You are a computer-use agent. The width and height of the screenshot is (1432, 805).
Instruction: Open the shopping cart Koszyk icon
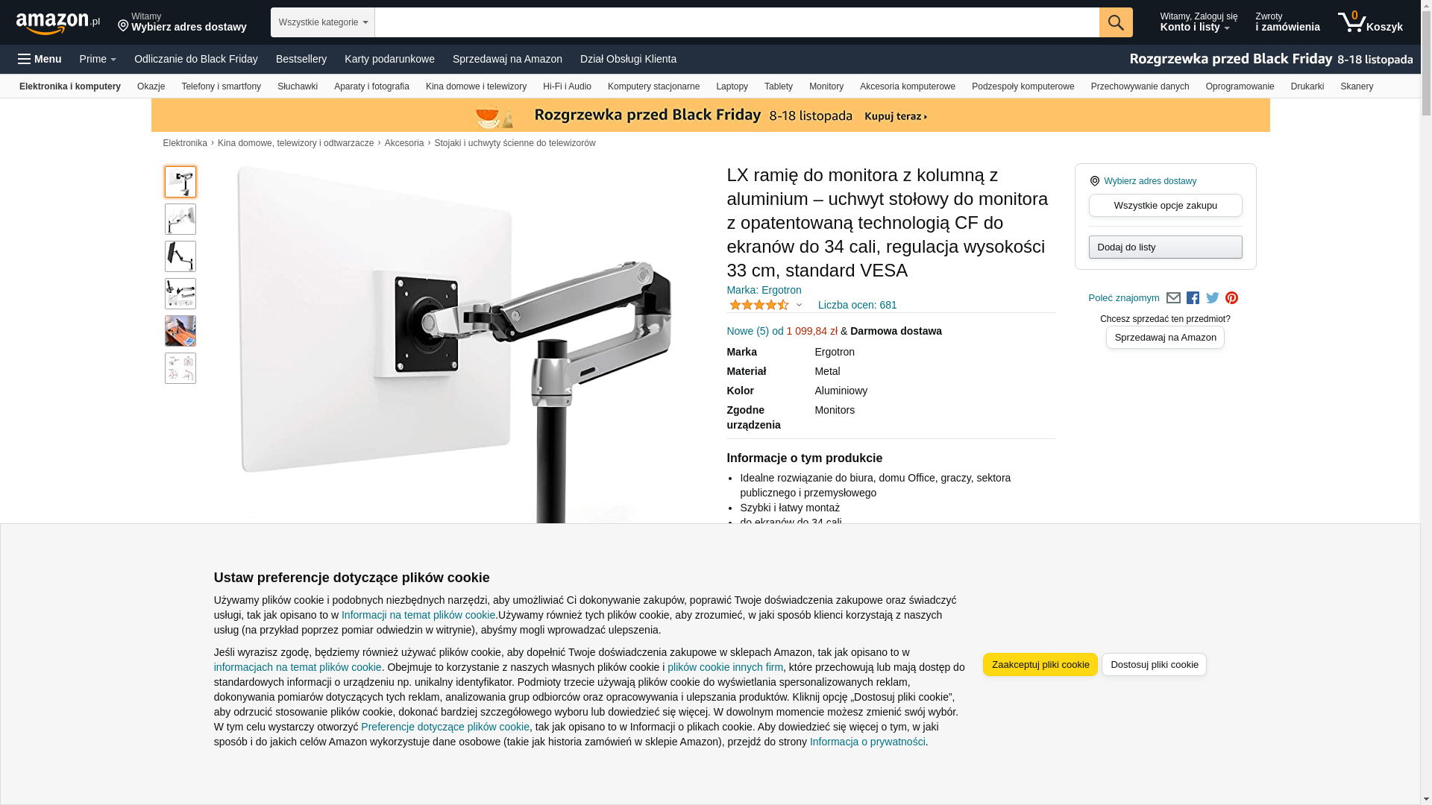click(1370, 22)
